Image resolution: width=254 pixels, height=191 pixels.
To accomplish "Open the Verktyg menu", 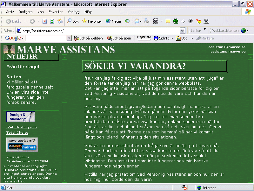I will coord(74,12).
